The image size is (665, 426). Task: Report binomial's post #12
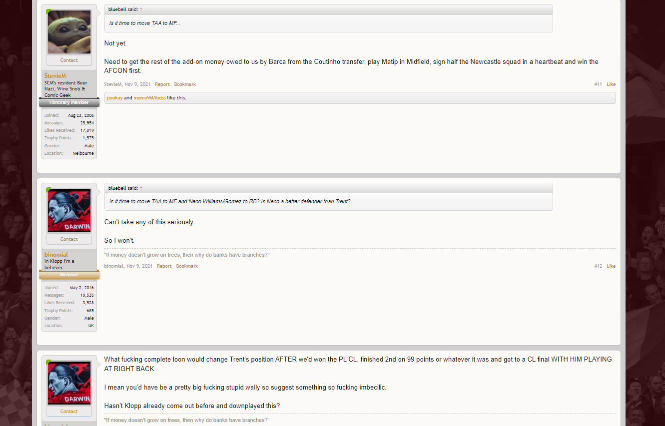click(164, 266)
